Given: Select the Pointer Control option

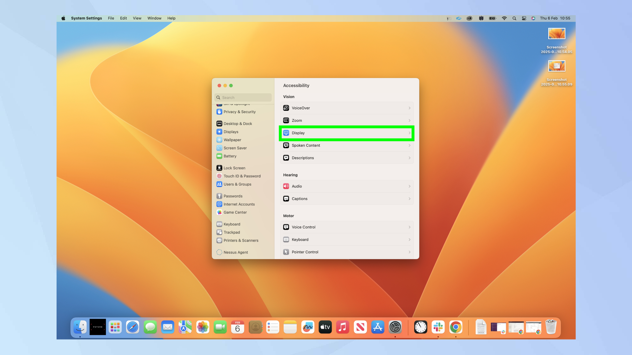Looking at the screenshot, I should 347,252.
